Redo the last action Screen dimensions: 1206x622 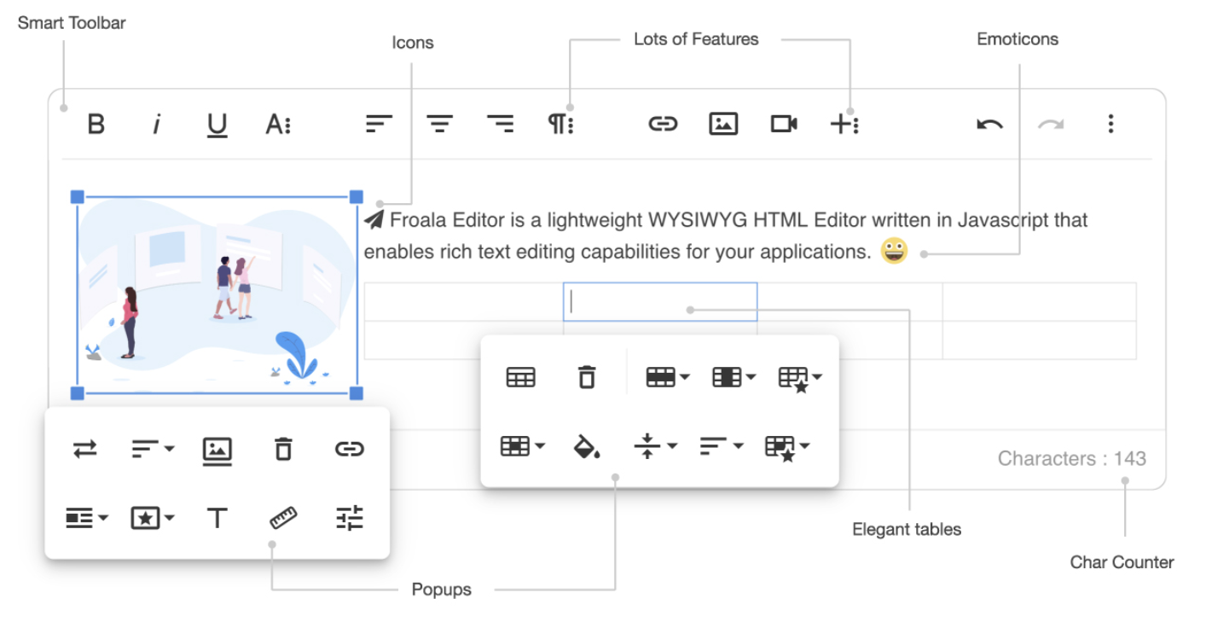[1050, 125]
